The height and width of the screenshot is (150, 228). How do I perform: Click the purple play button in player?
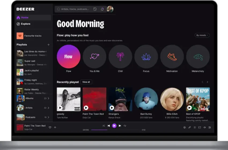pos(114,126)
